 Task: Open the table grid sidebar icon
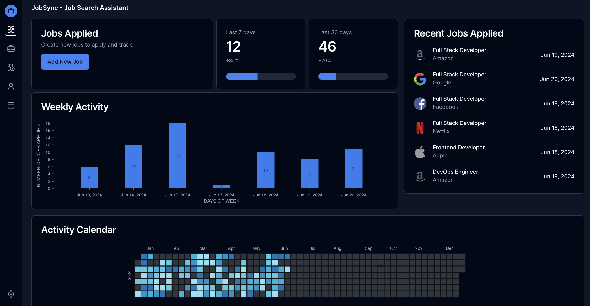click(11, 105)
